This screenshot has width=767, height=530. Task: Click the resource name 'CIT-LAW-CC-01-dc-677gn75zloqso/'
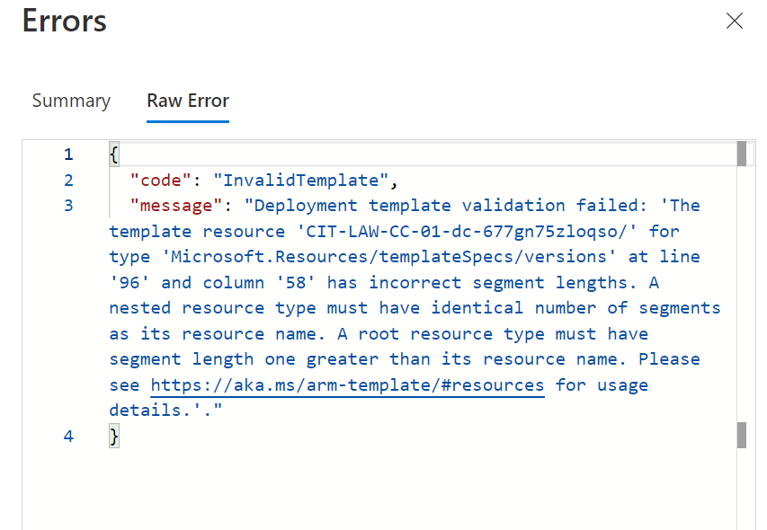pyautogui.click(x=467, y=232)
